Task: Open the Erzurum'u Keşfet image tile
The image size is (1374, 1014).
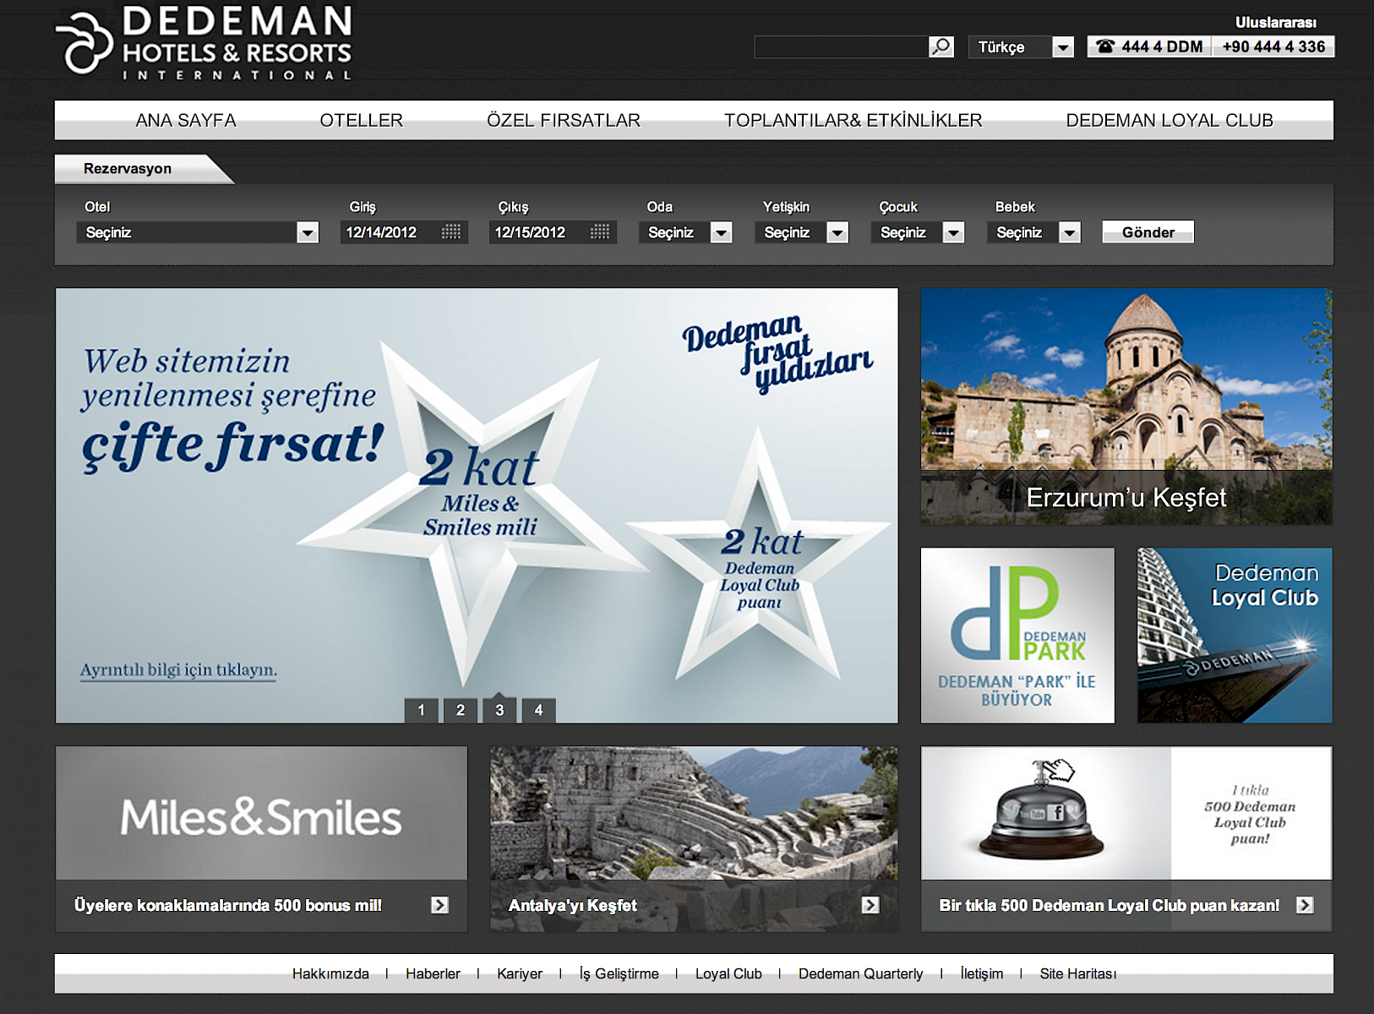Action: pyautogui.click(x=1126, y=406)
